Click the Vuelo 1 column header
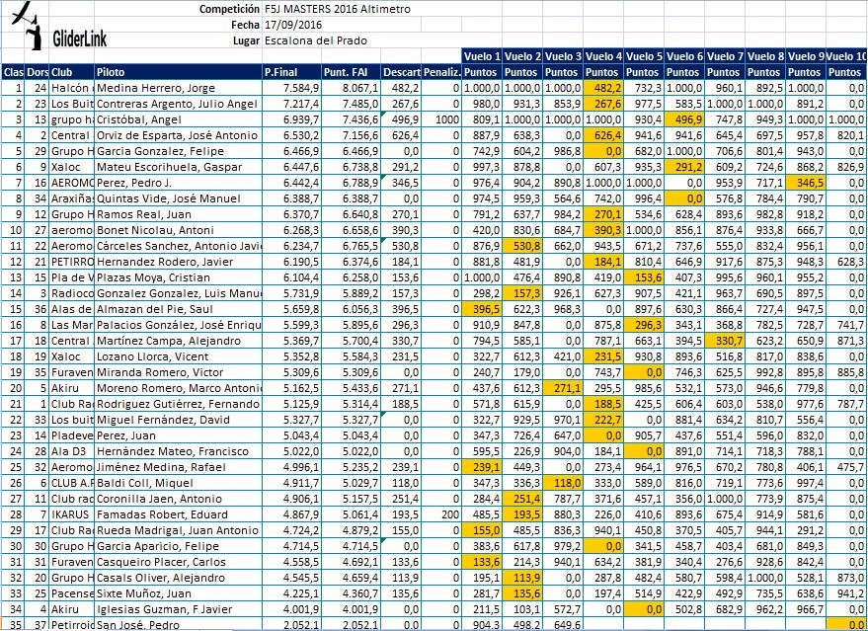This screenshot has width=868, height=631. pos(482,56)
